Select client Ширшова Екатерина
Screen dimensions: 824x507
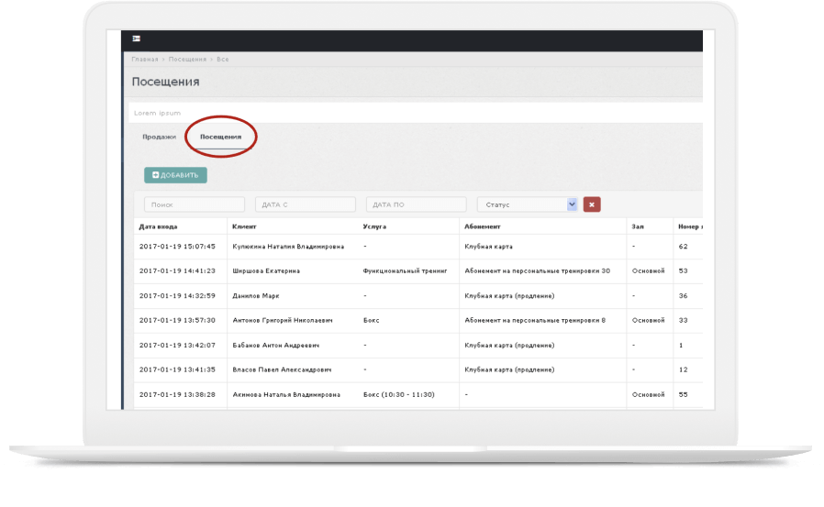pyautogui.click(x=266, y=270)
